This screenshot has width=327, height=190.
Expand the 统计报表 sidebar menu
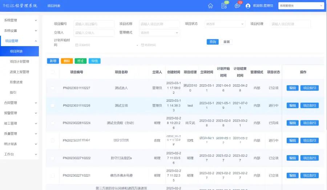click(x=19, y=144)
